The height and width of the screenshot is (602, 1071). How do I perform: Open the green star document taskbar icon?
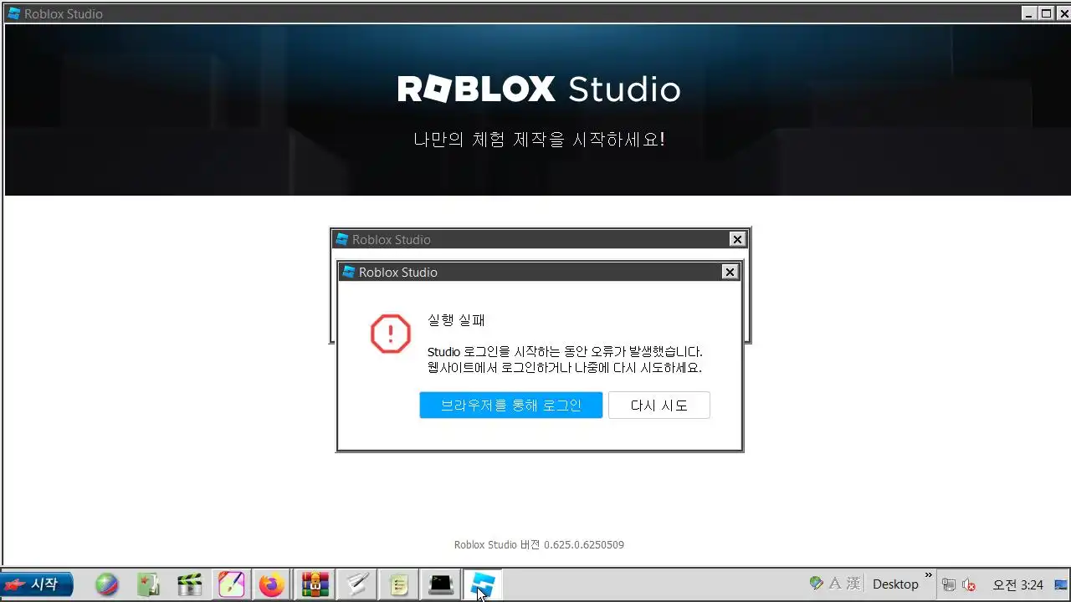click(x=148, y=584)
